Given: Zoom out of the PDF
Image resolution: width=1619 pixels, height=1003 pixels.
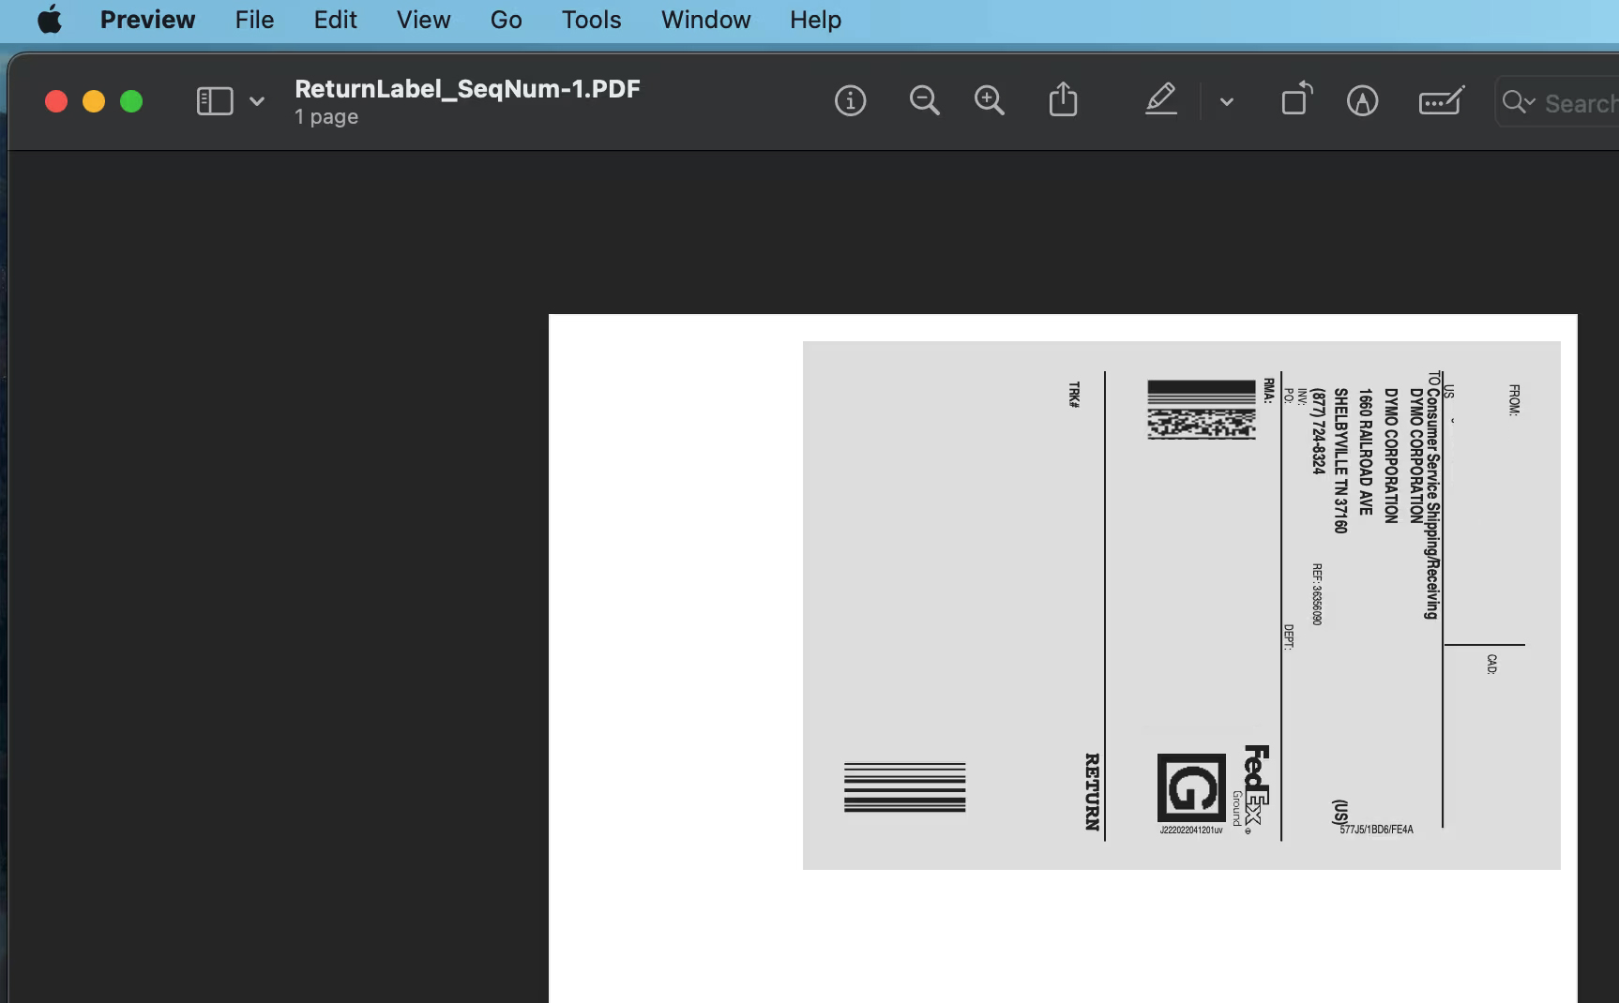Looking at the screenshot, I should coord(924,100).
